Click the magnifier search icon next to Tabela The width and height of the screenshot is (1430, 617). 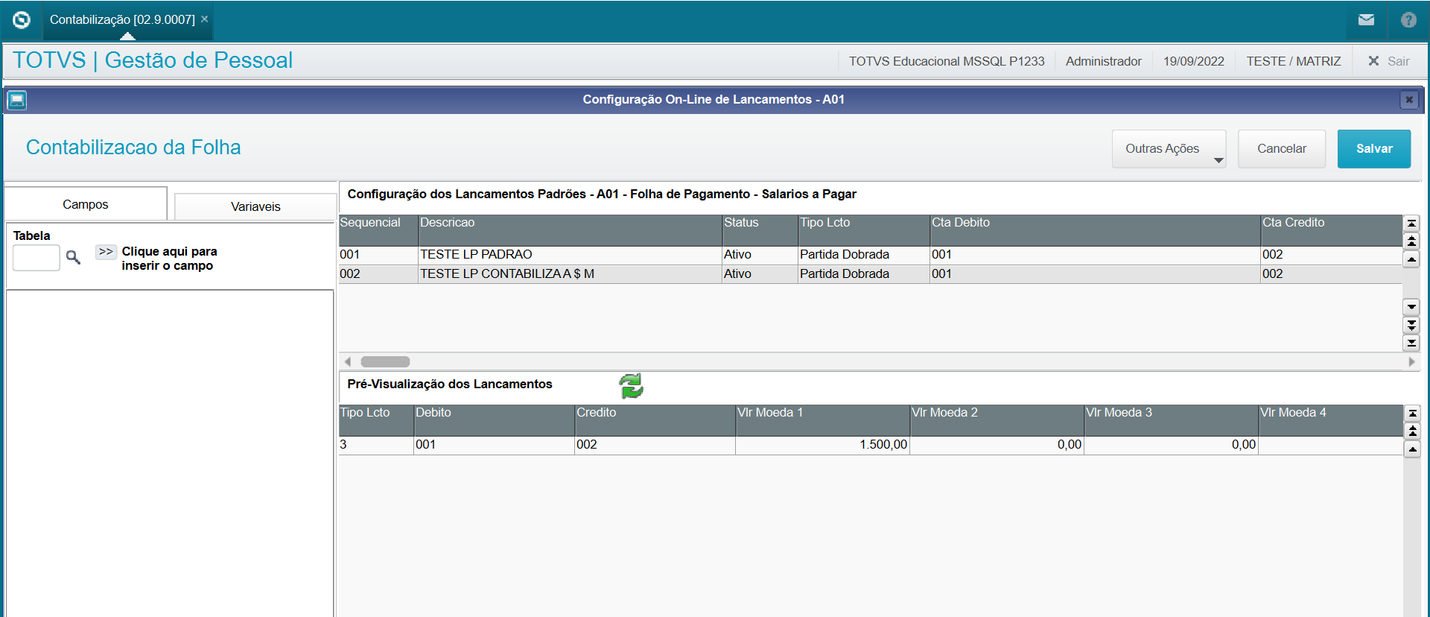tap(73, 257)
